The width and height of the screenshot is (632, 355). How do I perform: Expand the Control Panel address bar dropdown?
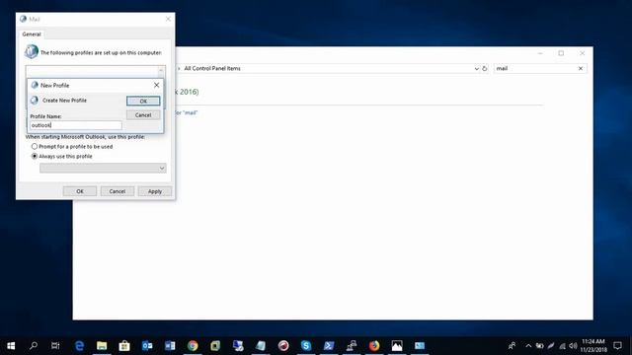pyautogui.click(x=476, y=69)
